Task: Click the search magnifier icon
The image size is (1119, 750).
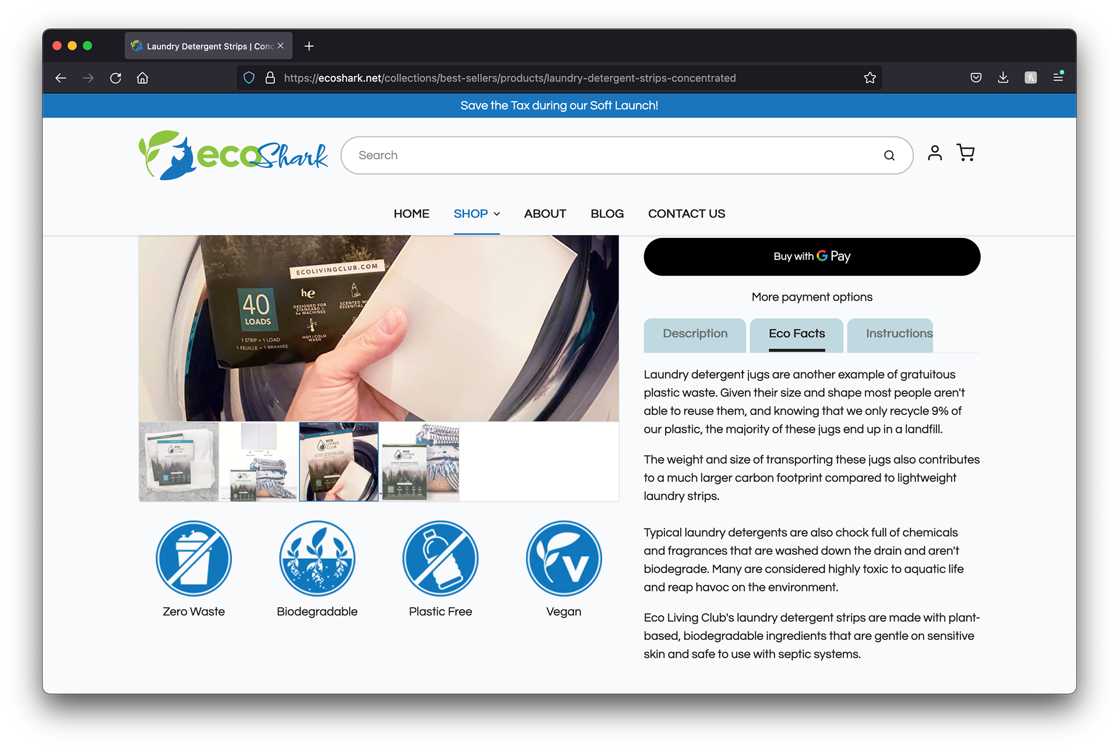Action: click(x=889, y=156)
